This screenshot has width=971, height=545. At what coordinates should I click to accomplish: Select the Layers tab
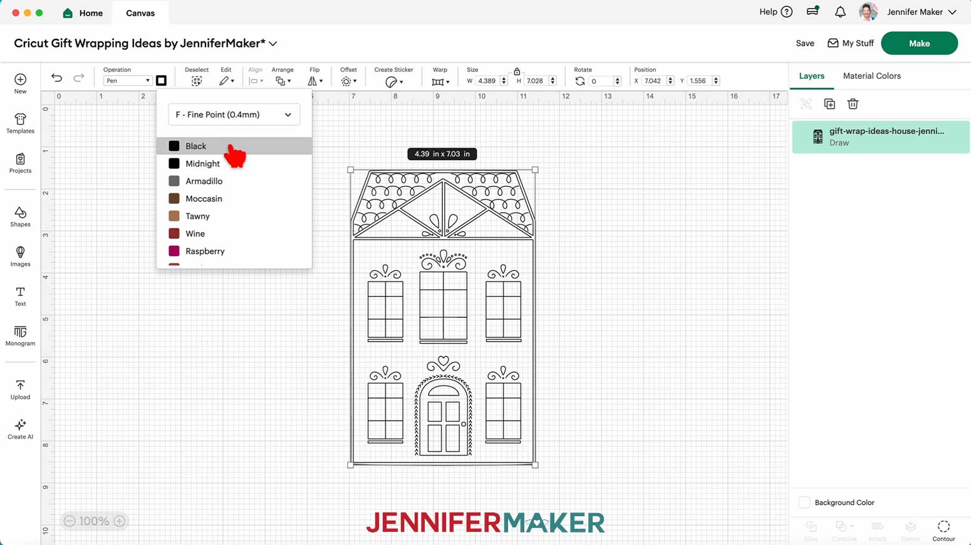(811, 76)
